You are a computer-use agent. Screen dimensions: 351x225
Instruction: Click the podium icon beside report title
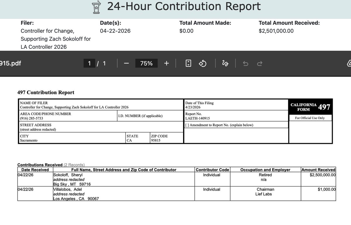point(96,8)
